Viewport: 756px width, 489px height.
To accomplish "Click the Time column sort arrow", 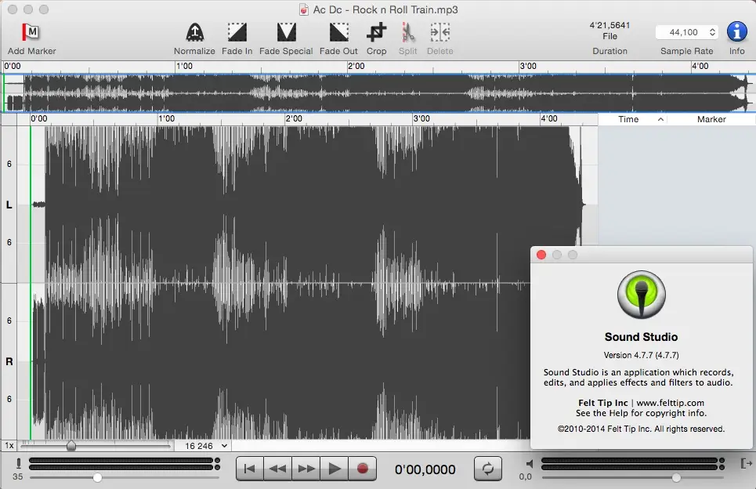I will click(x=660, y=119).
